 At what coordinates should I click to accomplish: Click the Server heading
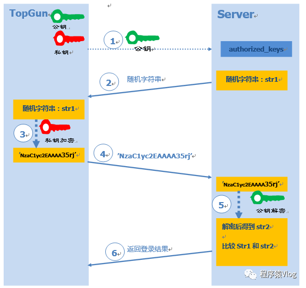point(236,14)
